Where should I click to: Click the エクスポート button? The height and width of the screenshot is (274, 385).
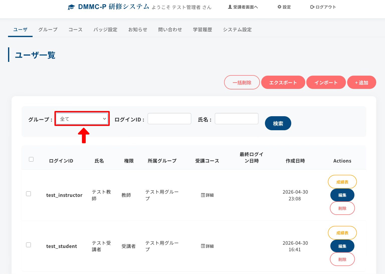pos(283,82)
